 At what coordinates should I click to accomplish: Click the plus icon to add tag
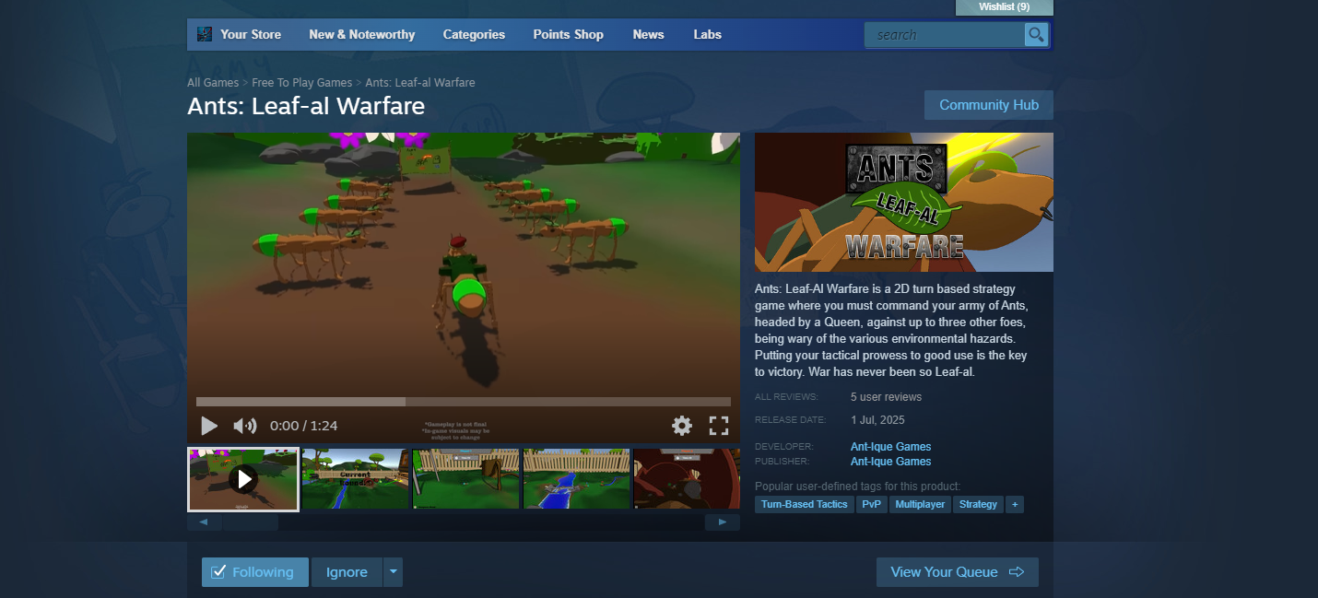(x=1014, y=504)
